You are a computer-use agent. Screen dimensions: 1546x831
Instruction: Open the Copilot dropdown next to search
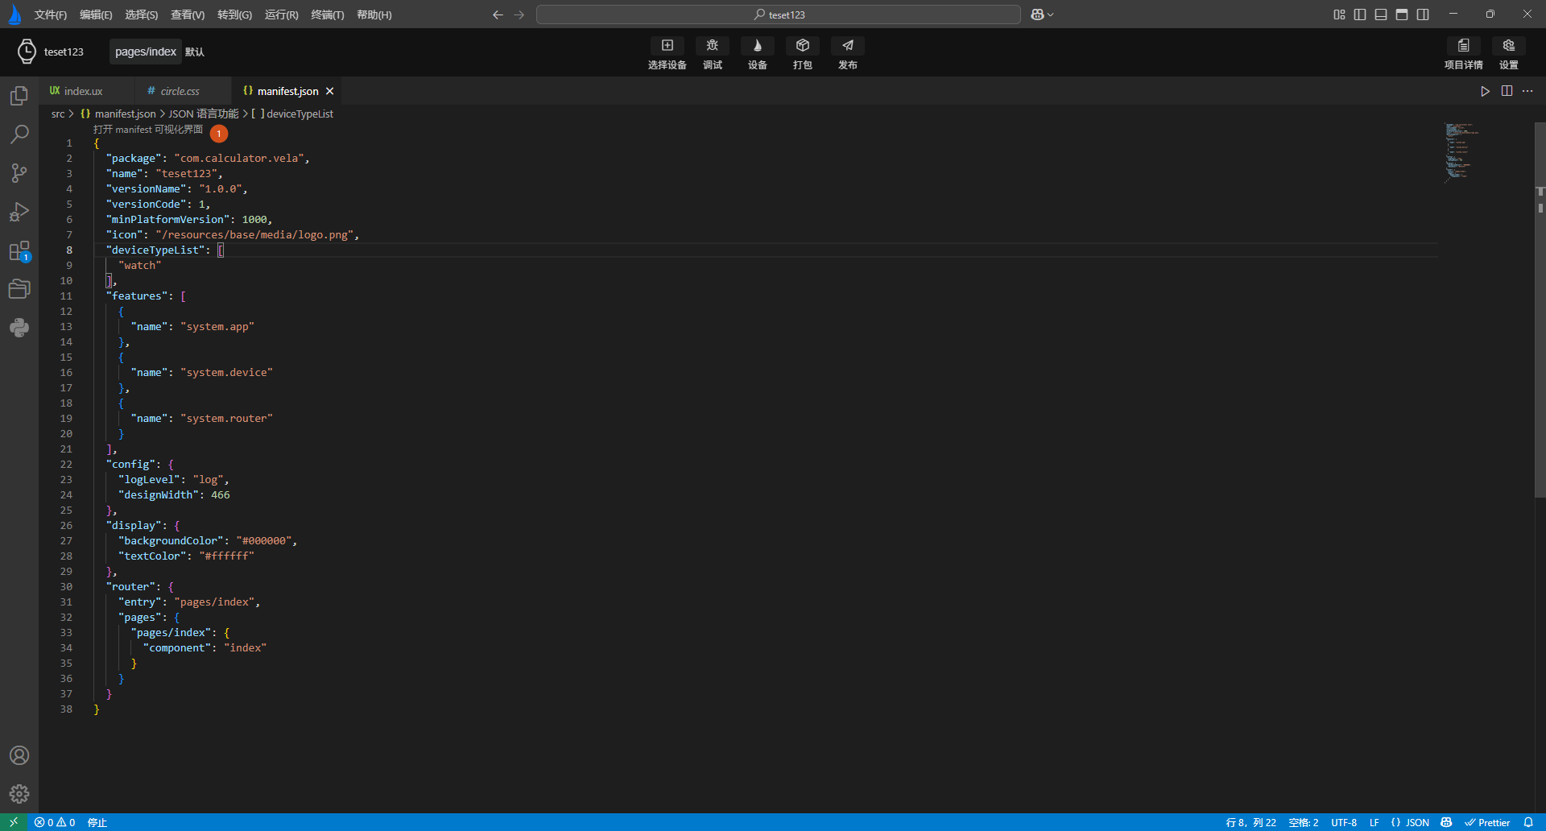point(1042,14)
